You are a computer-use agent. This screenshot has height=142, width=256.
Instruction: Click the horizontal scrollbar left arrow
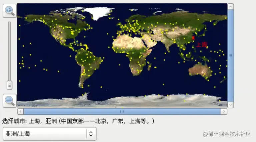pyautogui.click(x=21, y=111)
